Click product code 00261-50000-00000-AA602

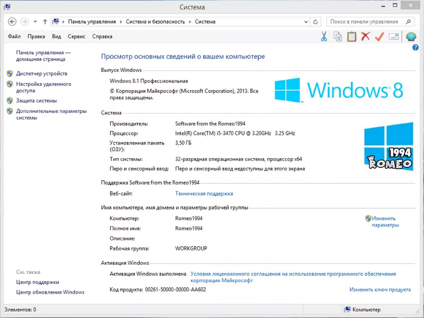point(176,289)
